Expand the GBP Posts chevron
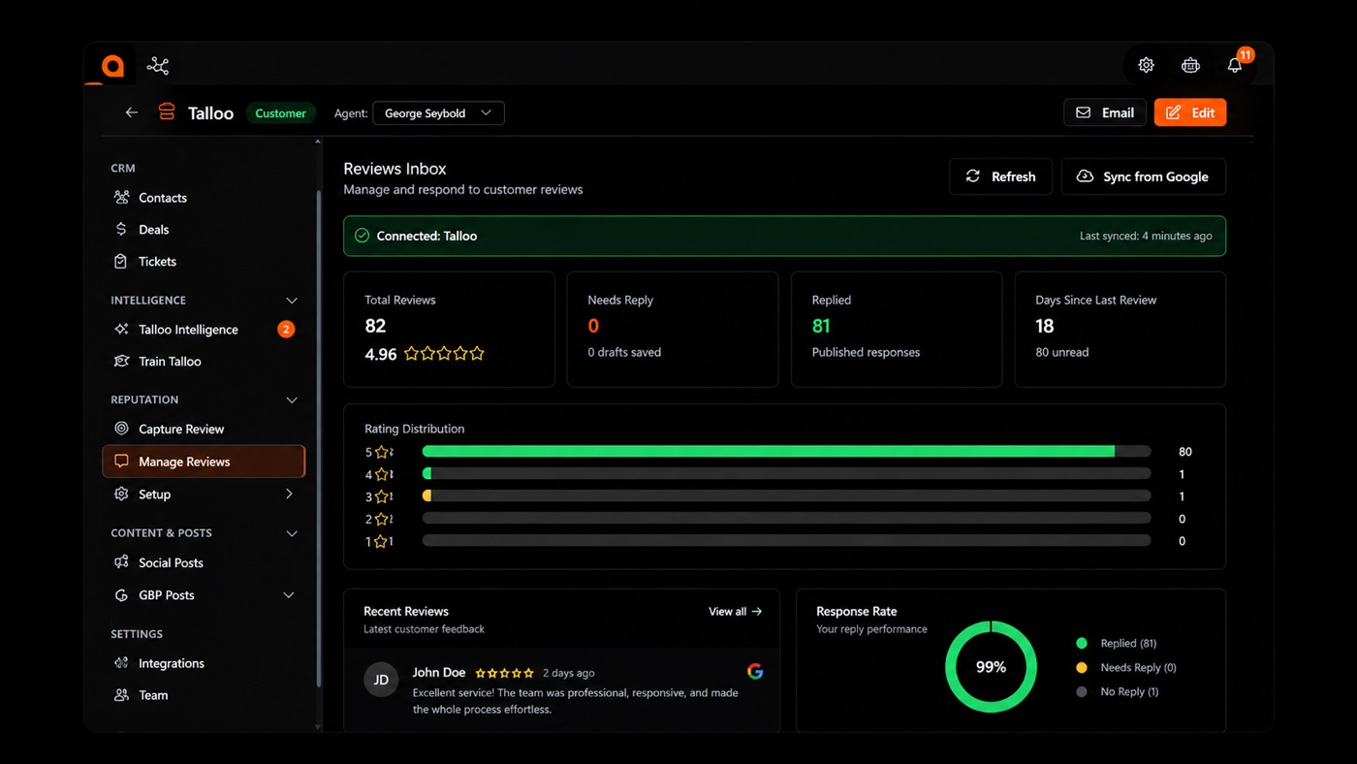 click(289, 595)
